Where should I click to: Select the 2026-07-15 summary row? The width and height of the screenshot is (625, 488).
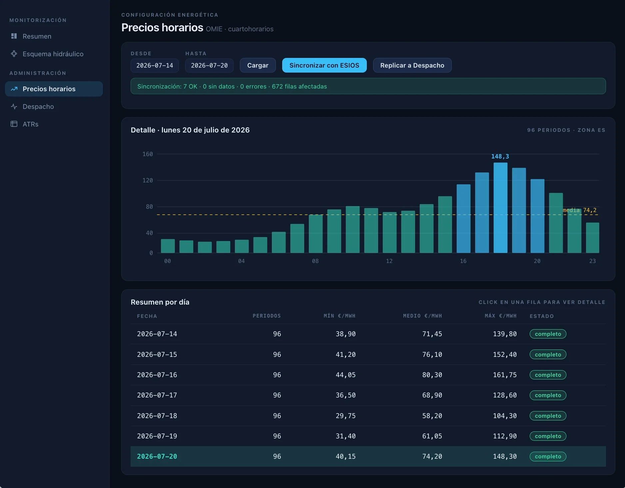click(x=368, y=355)
